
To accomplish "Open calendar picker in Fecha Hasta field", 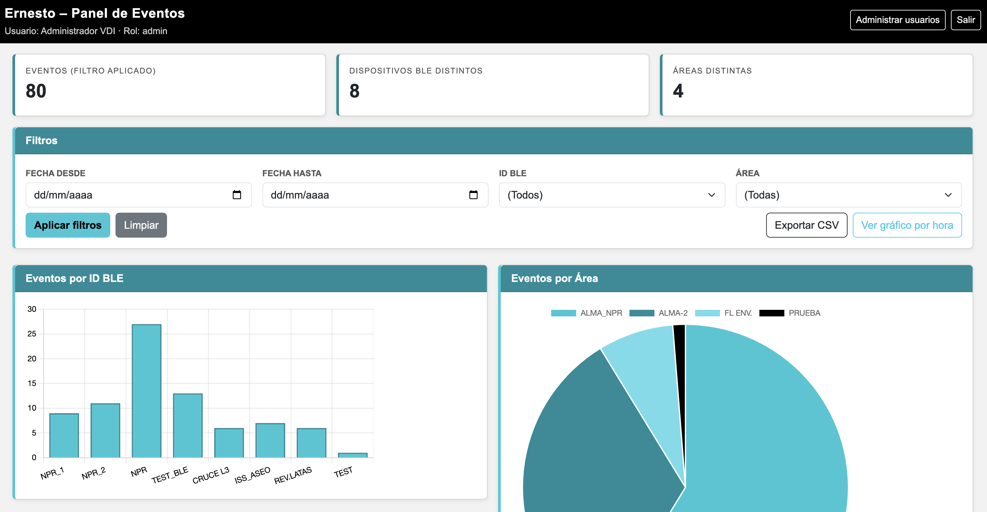I will tap(473, 195).
